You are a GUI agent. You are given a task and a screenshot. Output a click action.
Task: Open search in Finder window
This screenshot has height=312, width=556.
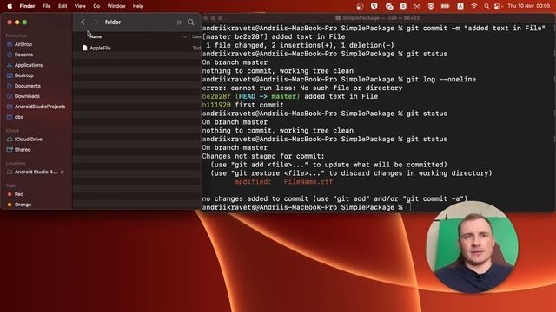pyautogui.click(x=191, y=22)
